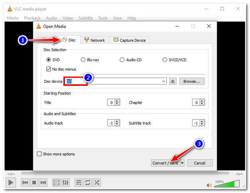
Task: Click Open Media dialog cone icon
Action: click(x=39, y=26)
